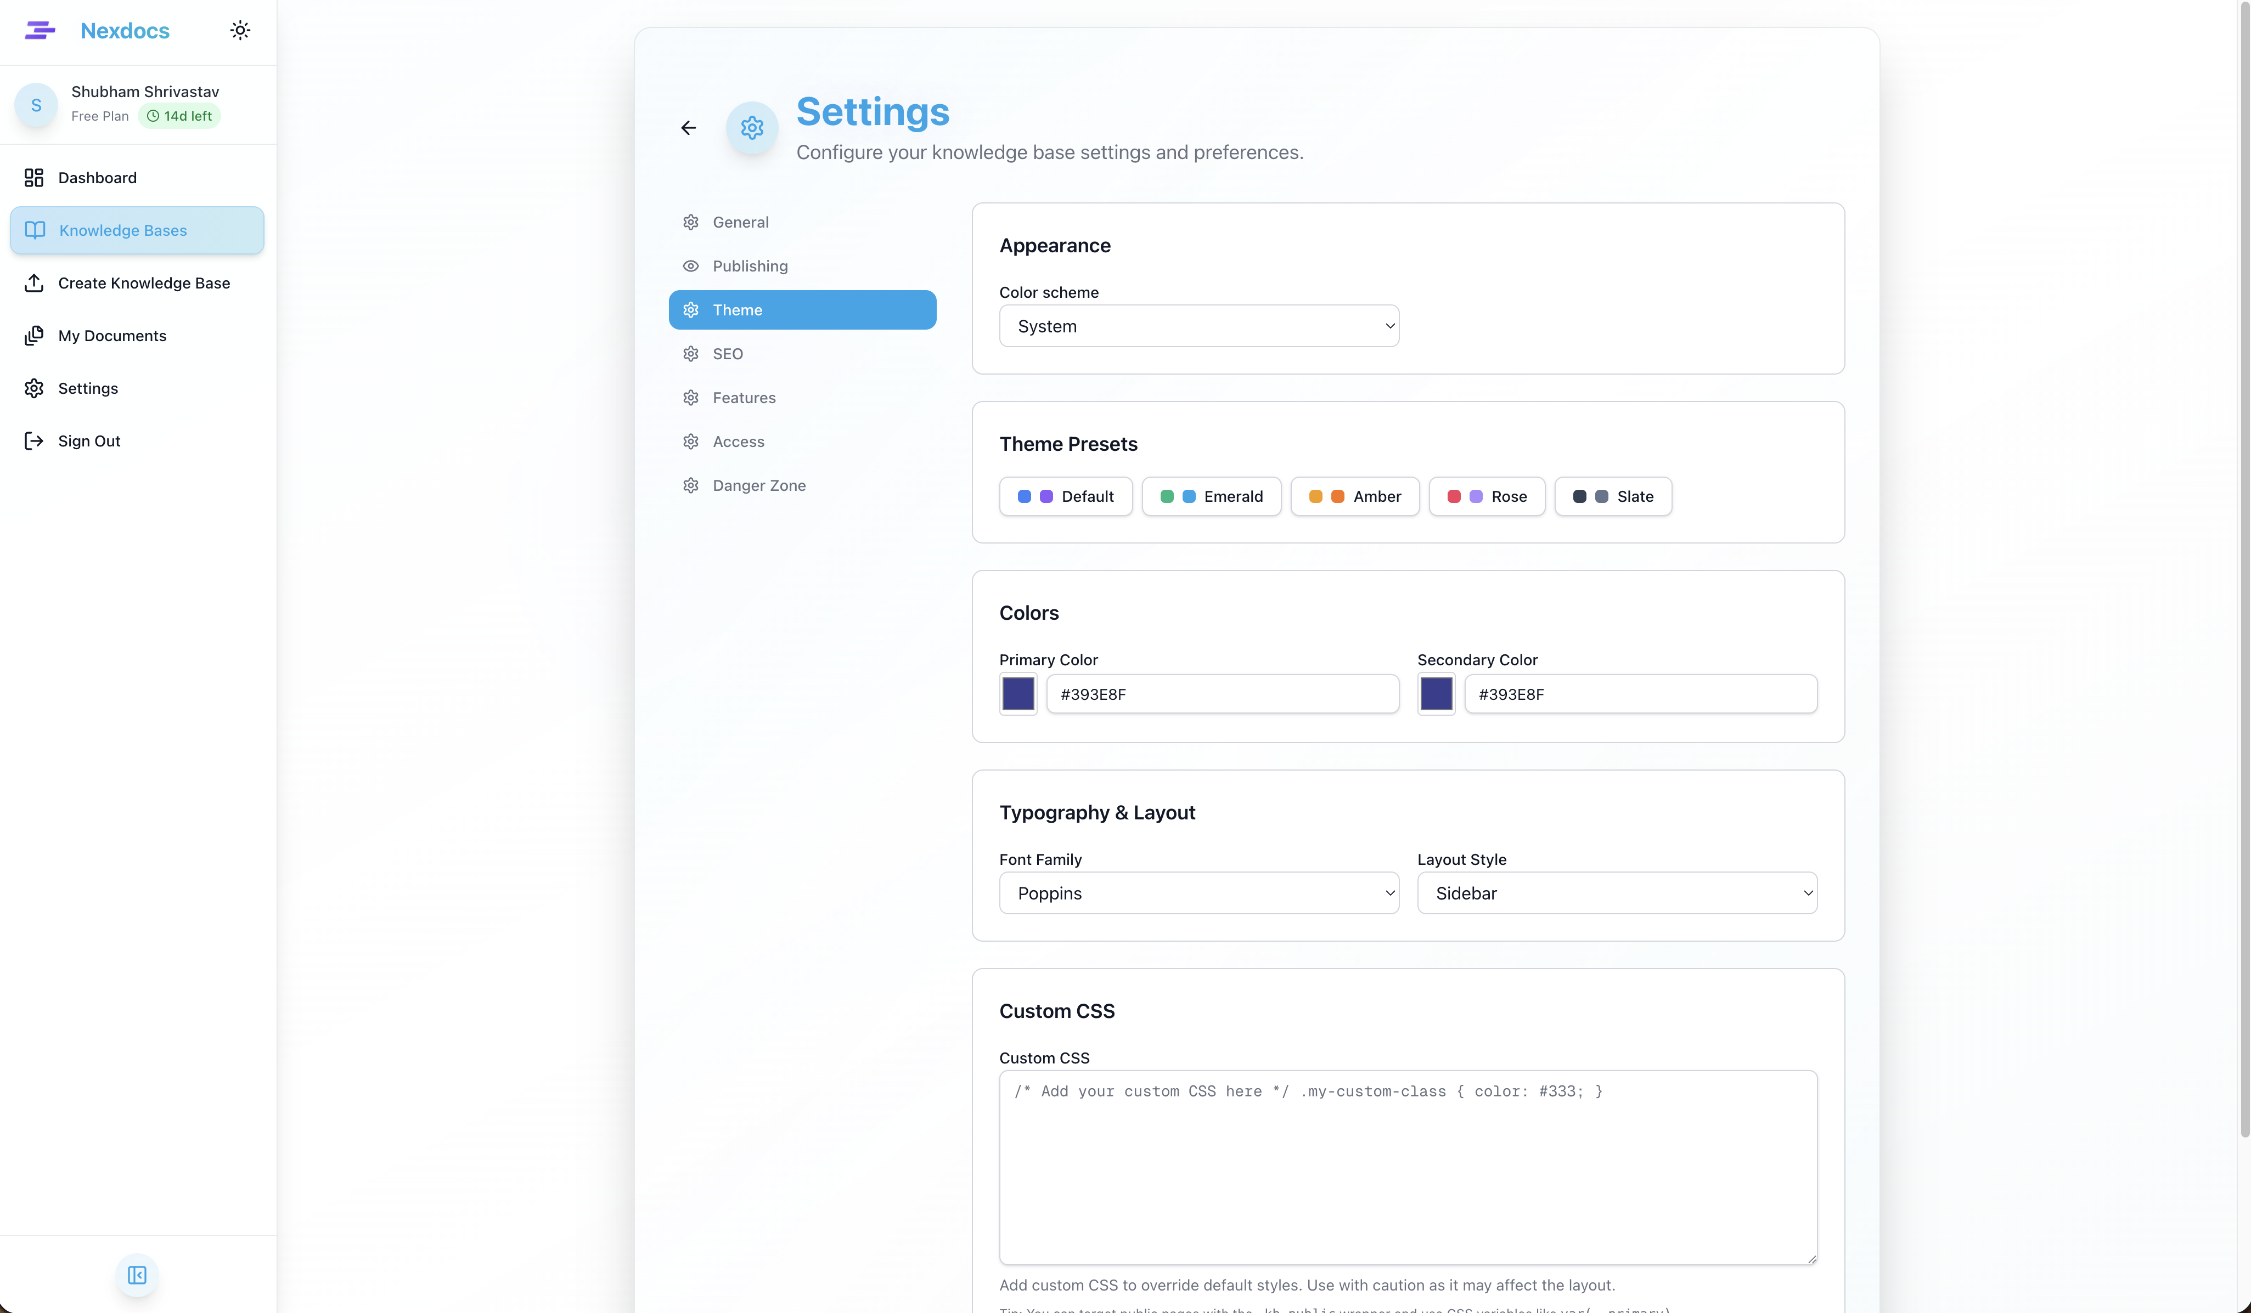Toggle light mode with the sun icon
This screenshot has height=1313, width=2251.
click(239, 30)
